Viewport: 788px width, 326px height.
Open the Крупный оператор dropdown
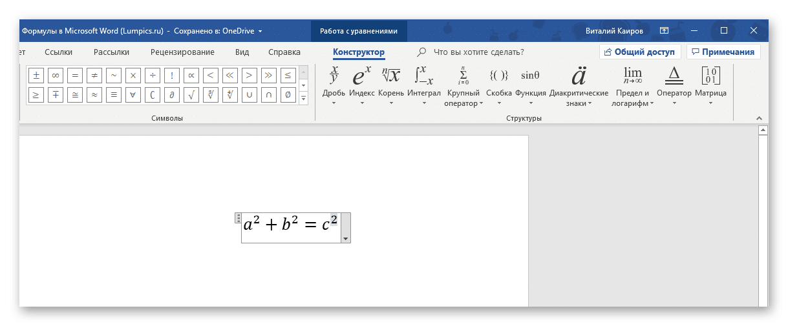click(463, 87)
